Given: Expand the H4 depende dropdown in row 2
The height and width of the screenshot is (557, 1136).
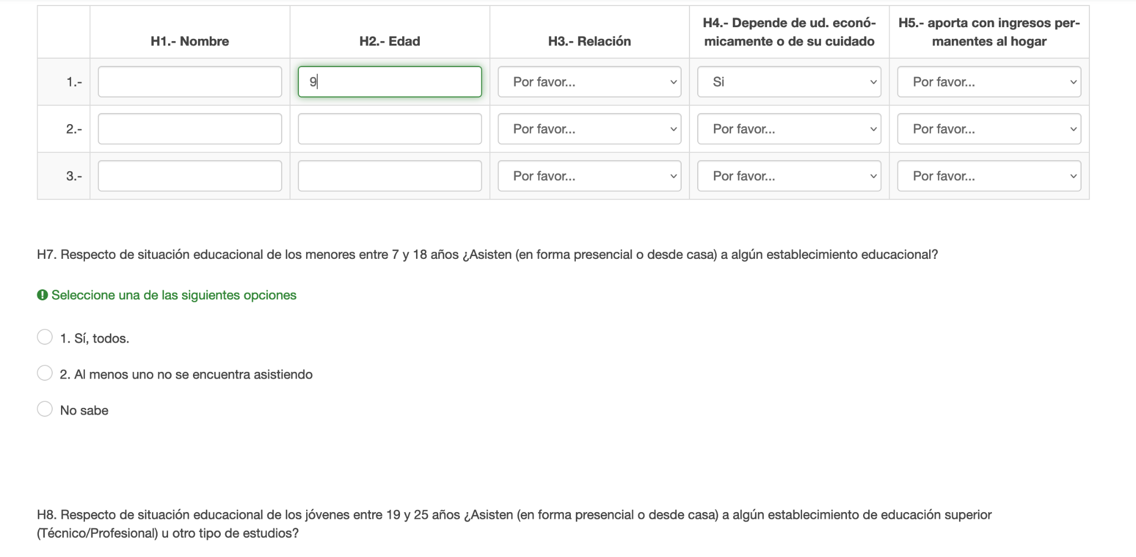Looking at the screenshot, I should point(789,129).
